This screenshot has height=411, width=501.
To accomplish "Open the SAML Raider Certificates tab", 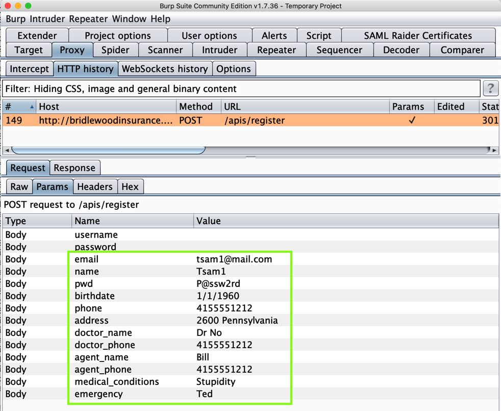I will (x=418, y=36).
